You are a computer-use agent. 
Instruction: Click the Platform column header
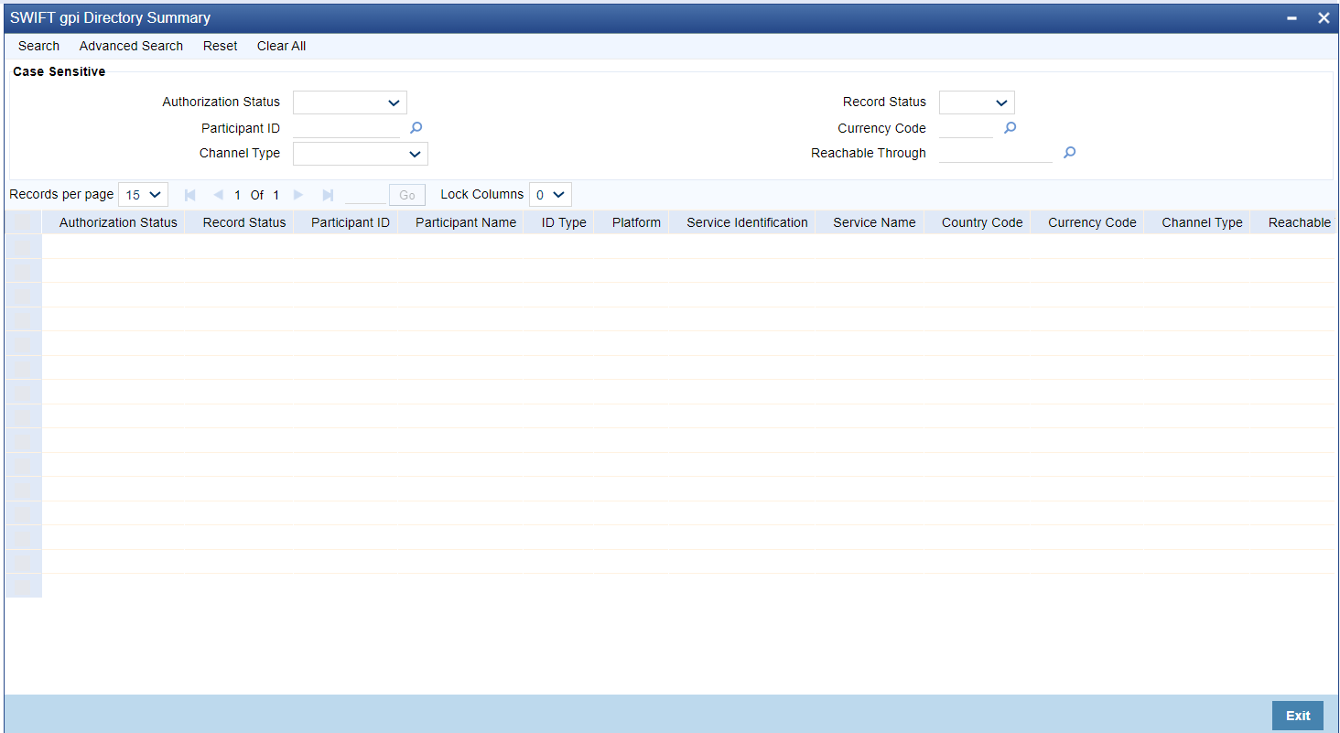tap(636, 222)
